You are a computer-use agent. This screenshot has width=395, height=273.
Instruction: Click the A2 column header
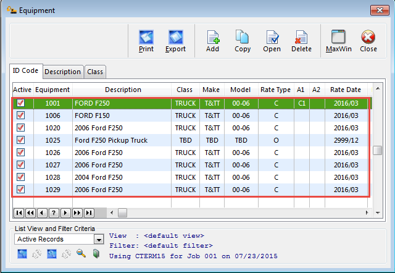[317, 90]
